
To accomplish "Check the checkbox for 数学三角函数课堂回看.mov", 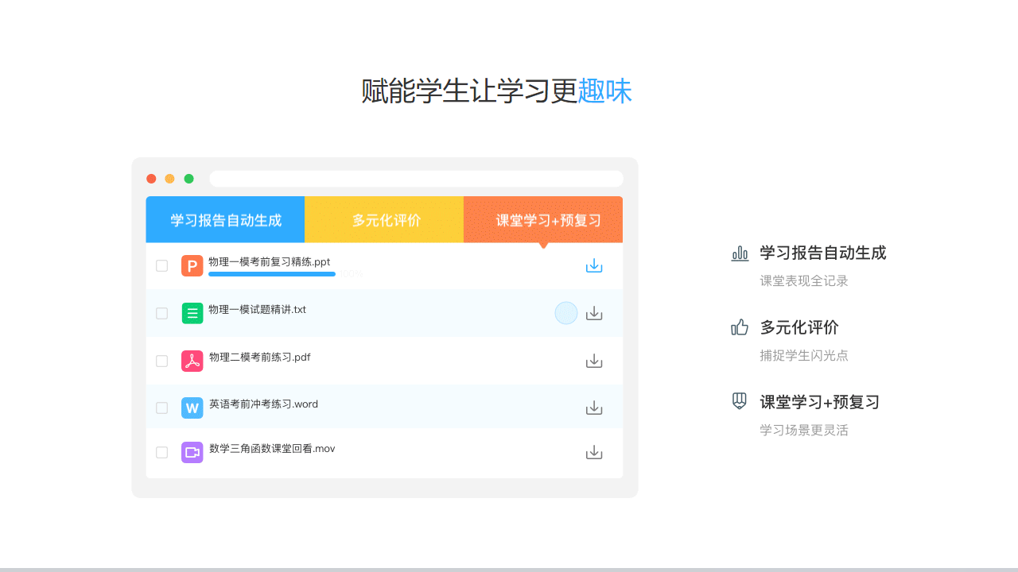I will [161, 451].
